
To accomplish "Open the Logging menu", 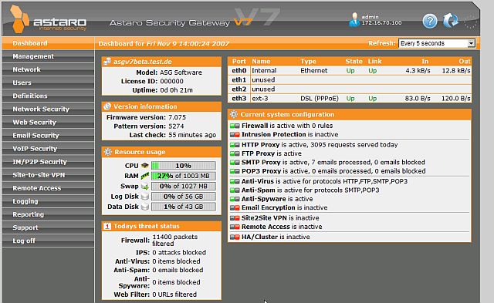I will (48, 201).
